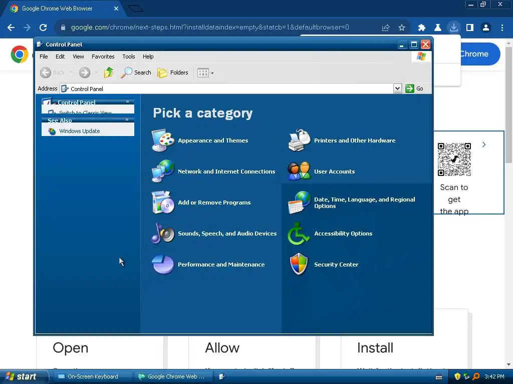The image size is (513, 384).
Task: Click the keyboard icon on the taskbar
Action: pyautogui.click(x=439, y=377)
